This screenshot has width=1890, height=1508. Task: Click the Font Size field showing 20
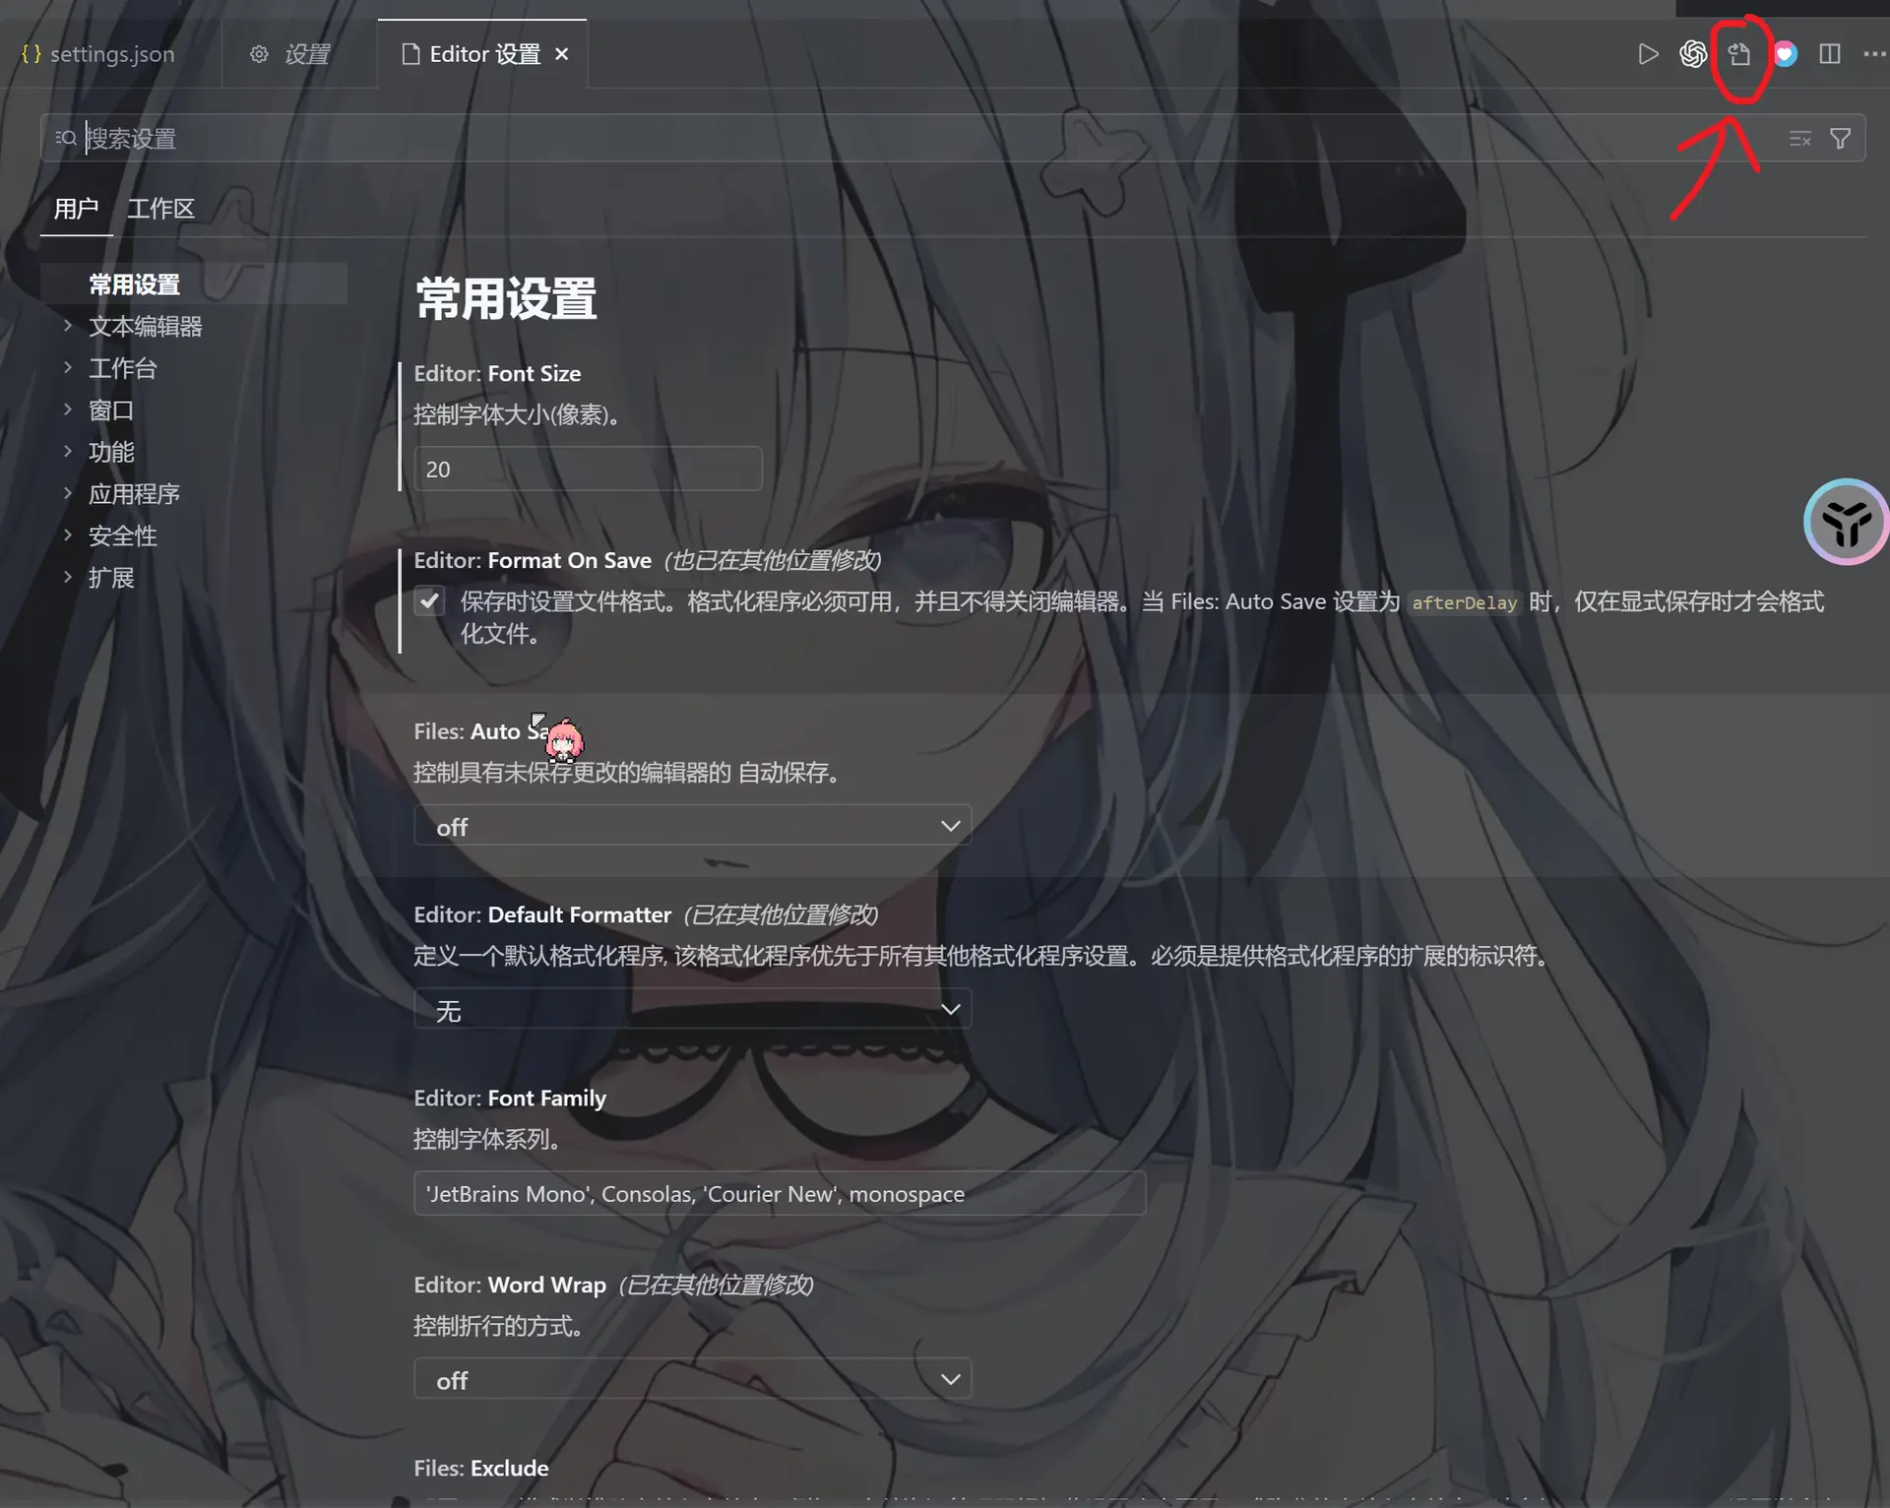[588, 469]
